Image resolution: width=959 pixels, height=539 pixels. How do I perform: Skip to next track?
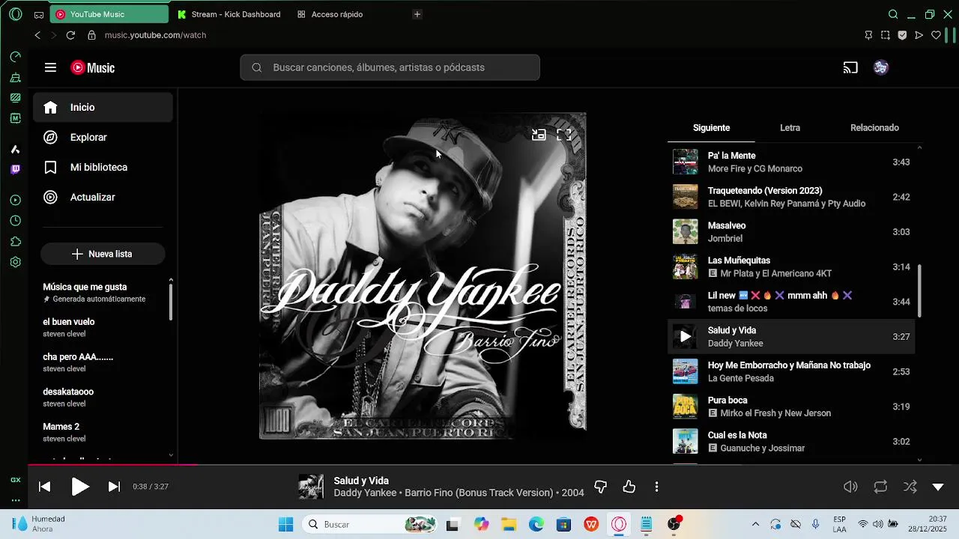point(114,487)
